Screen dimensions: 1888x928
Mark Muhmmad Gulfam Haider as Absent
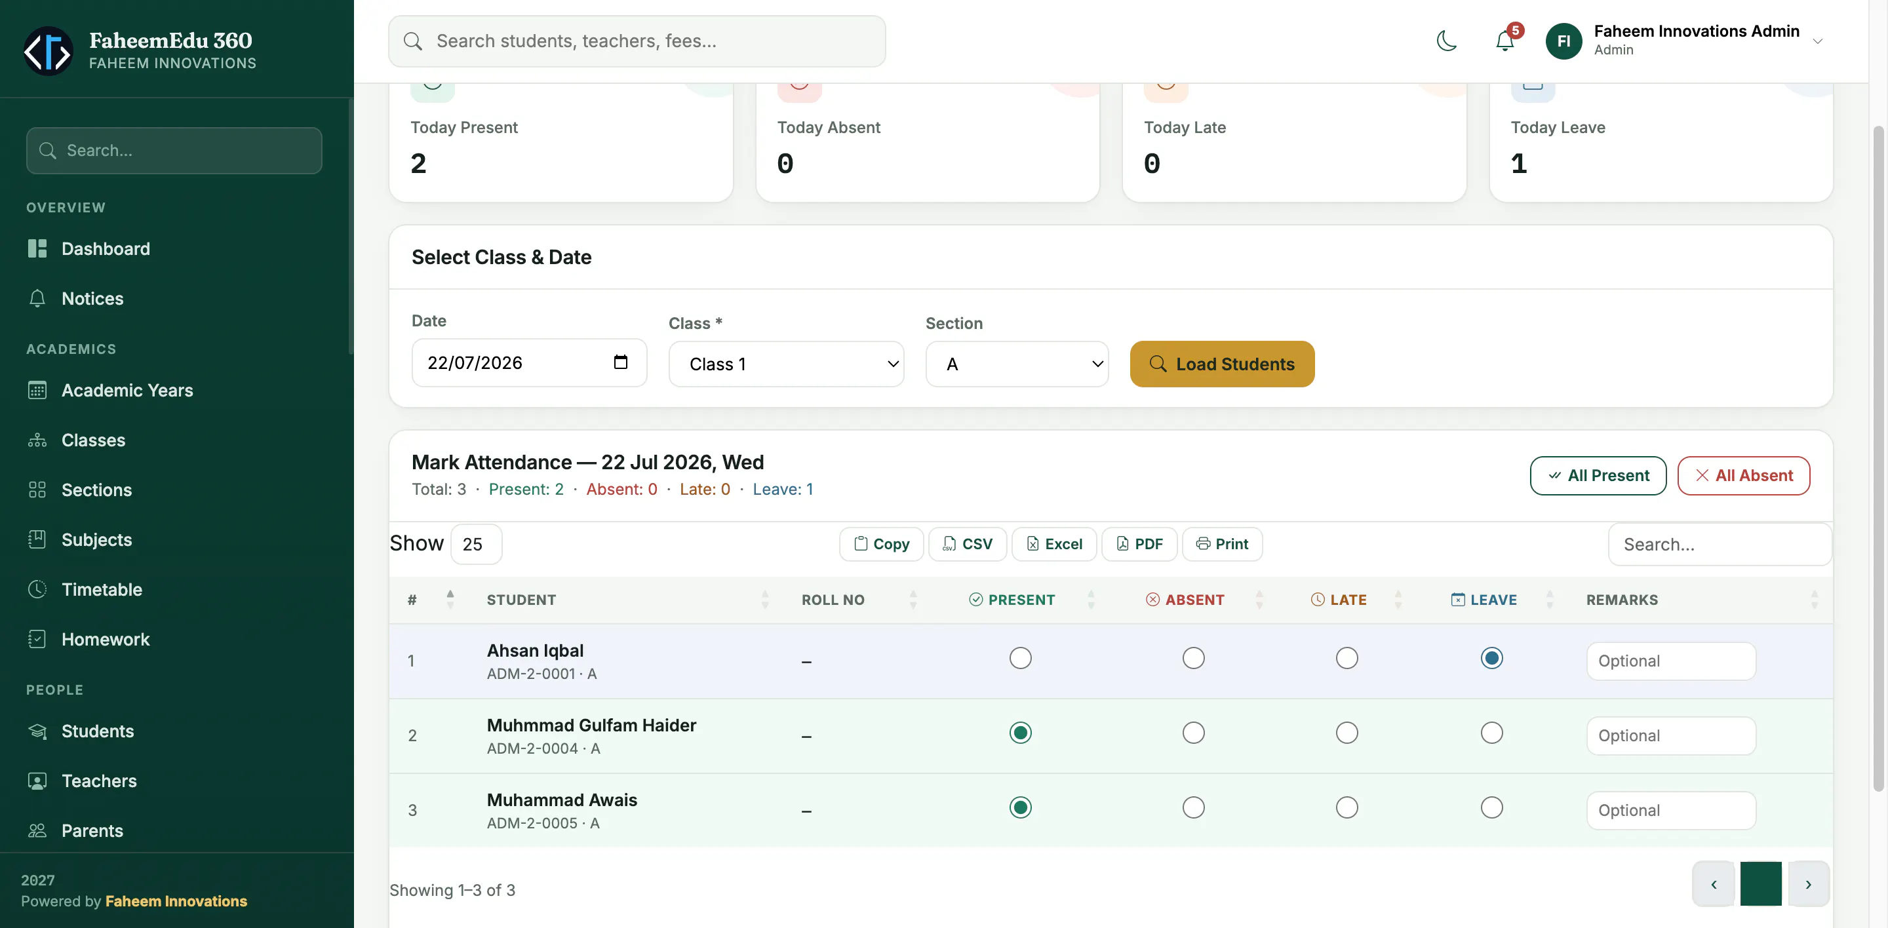tap(1193, 733)
